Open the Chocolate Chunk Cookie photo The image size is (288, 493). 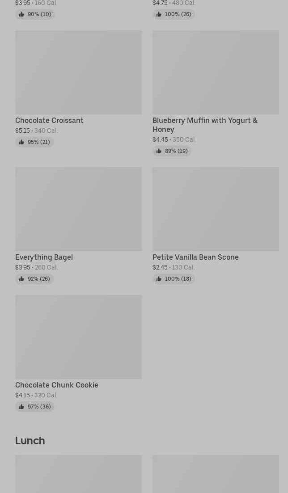coord(78,337)
